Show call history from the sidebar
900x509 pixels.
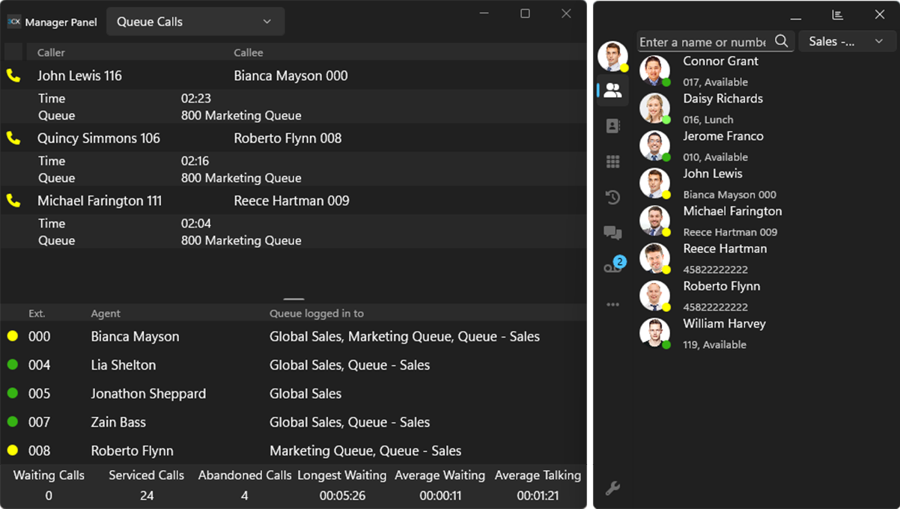point(612,198)
